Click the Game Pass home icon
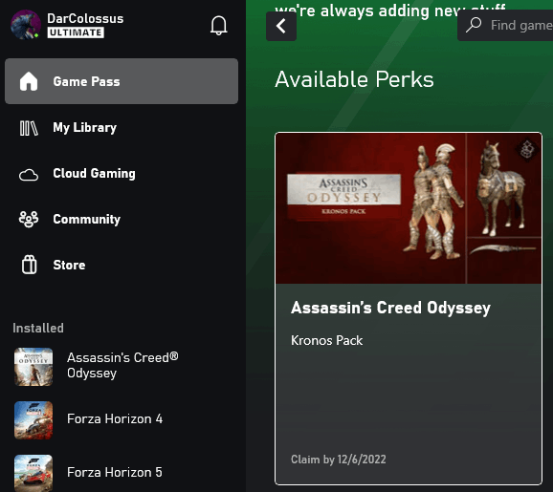The height and width of the screenshot is (492, 553). point(29,81)
